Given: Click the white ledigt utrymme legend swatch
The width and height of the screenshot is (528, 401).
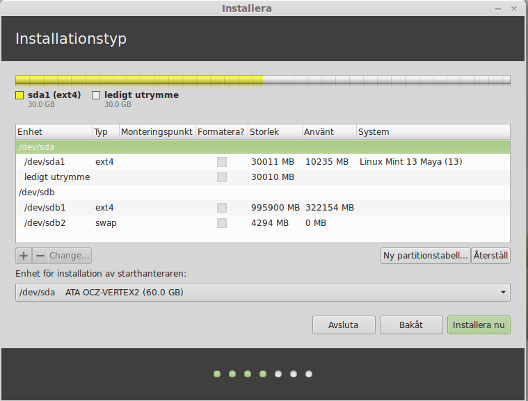Looking at the screenshot, I should click(96, 95).
